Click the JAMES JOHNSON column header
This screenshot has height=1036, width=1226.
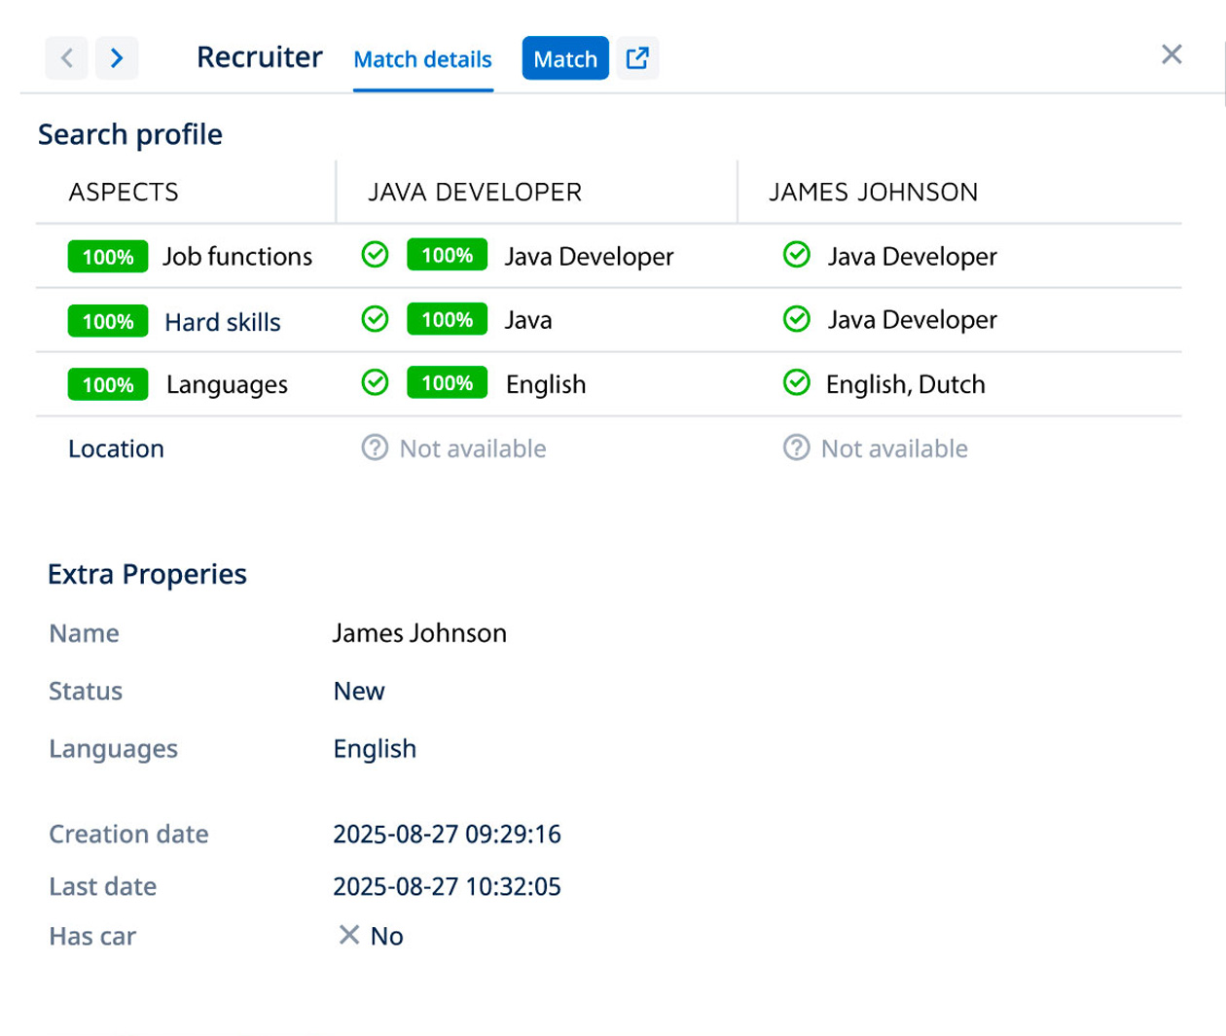click(873, 193)
